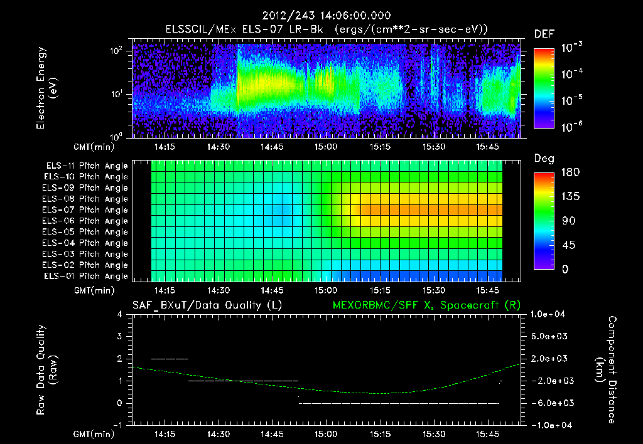Click 14:45 tick label under data quality panel
The width and height of the screenshot is (643, 444).
tap(272, 434)
